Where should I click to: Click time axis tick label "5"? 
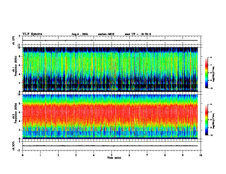[112, 155]
